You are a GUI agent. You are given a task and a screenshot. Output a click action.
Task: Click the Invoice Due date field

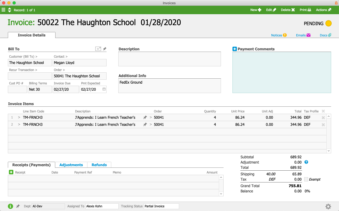(x=66, y=89)
